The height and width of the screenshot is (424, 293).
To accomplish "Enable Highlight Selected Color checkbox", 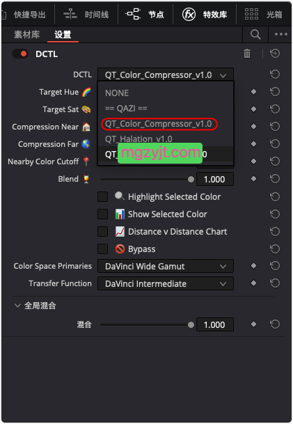I will tap(103, 197).
